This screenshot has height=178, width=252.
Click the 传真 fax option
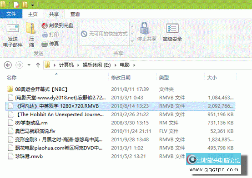point(50,44)
